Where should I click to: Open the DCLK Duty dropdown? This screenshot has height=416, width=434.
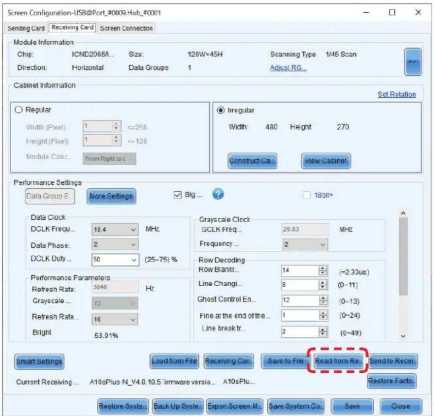pyautogui.click(x=115, y=260)
